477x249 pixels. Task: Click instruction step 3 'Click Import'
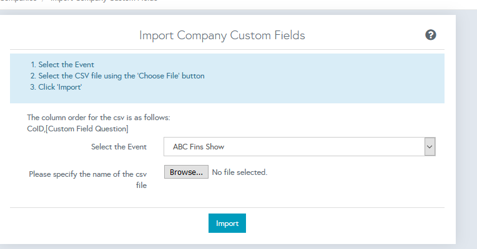[x=60, y=87]
